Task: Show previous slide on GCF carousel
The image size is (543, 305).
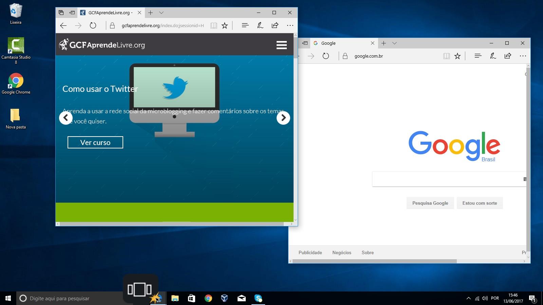Action: pyautogui.click(x=66, y=118)
